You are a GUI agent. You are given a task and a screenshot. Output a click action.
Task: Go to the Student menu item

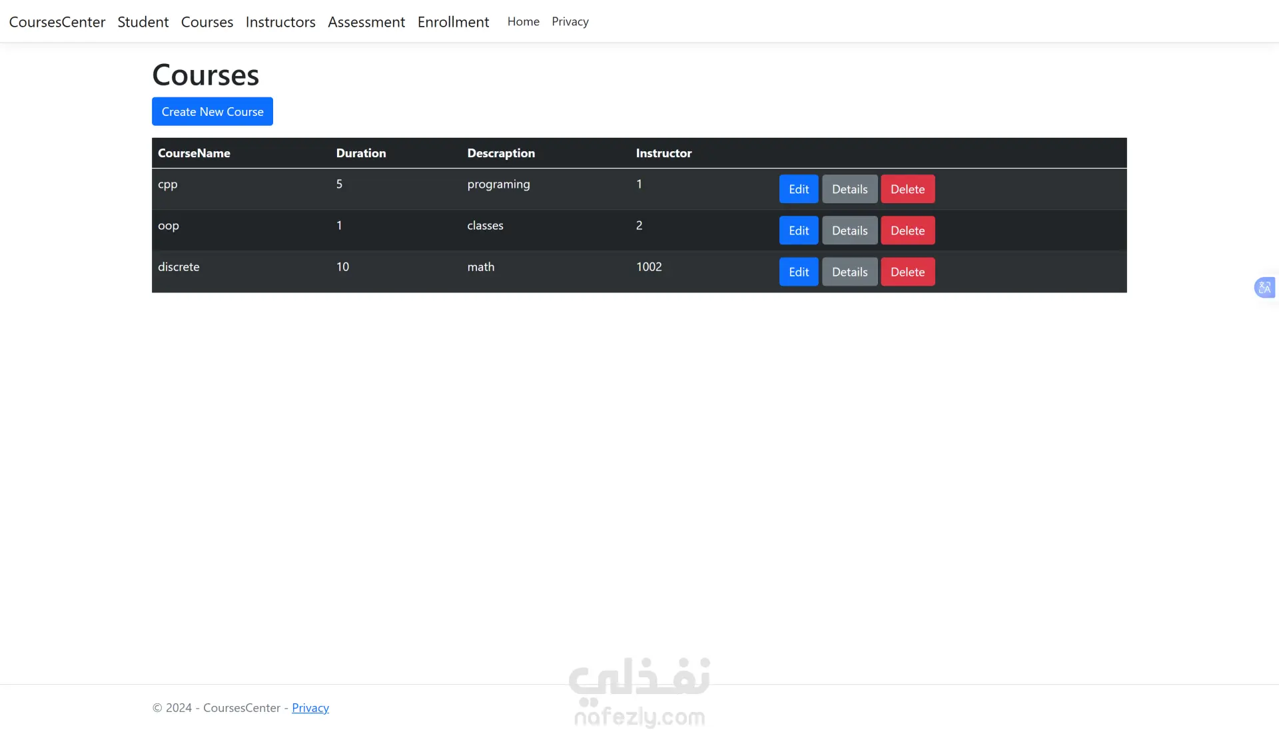click(143, 22)
